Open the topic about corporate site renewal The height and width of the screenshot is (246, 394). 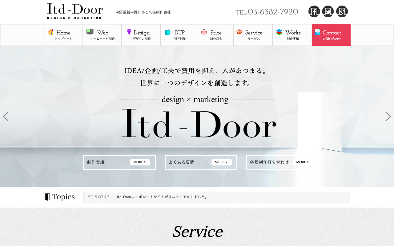pos(162,197)
